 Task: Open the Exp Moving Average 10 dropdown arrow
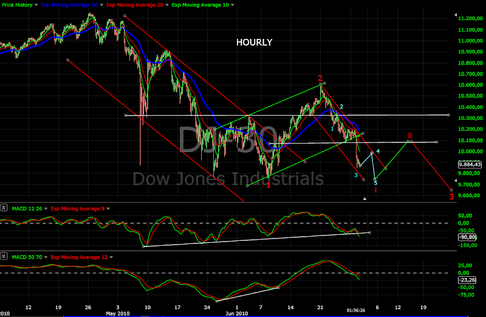(x=233, y=5)
